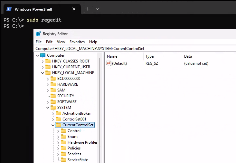The width and height of the screenshot is (236, 163).
Task: Collapse the HKEY_LOCAL_MACHINE hive
Action: point(43,73)
